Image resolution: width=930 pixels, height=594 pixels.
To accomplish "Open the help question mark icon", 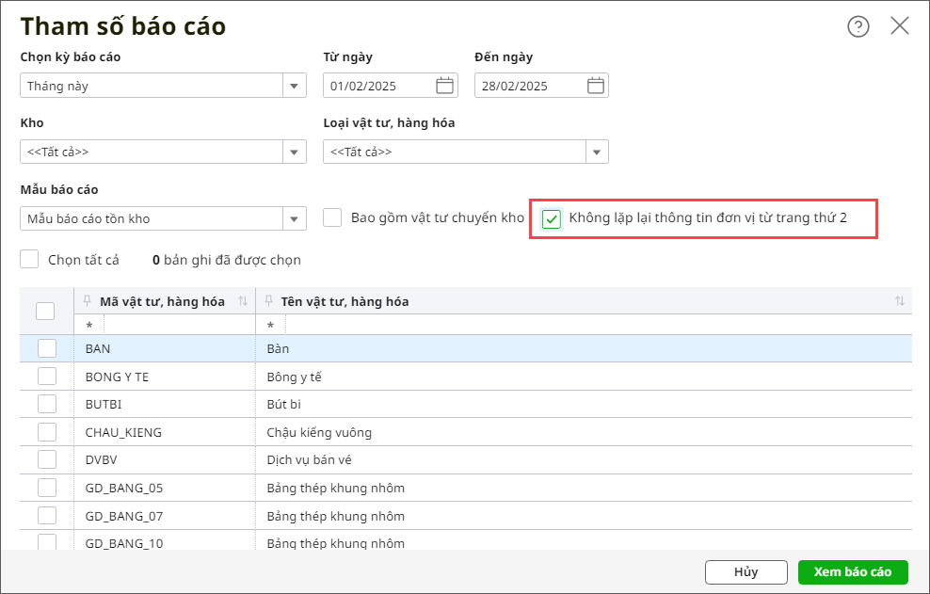I will [x=858, y=26].
